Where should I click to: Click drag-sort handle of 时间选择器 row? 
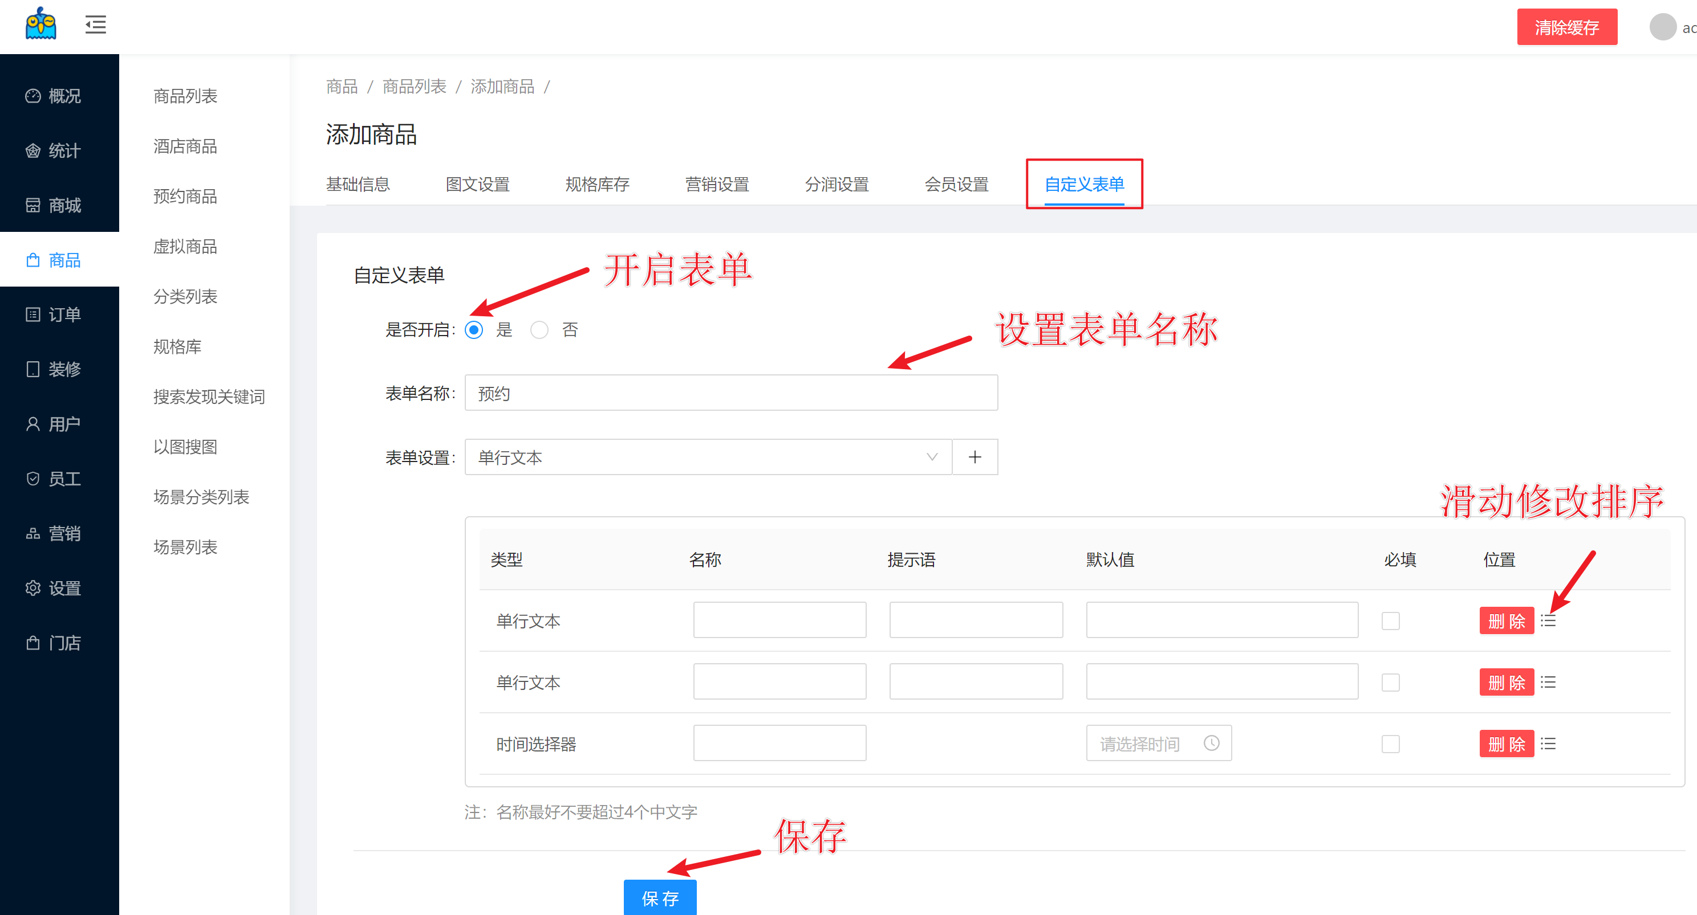click(1548, 744)
